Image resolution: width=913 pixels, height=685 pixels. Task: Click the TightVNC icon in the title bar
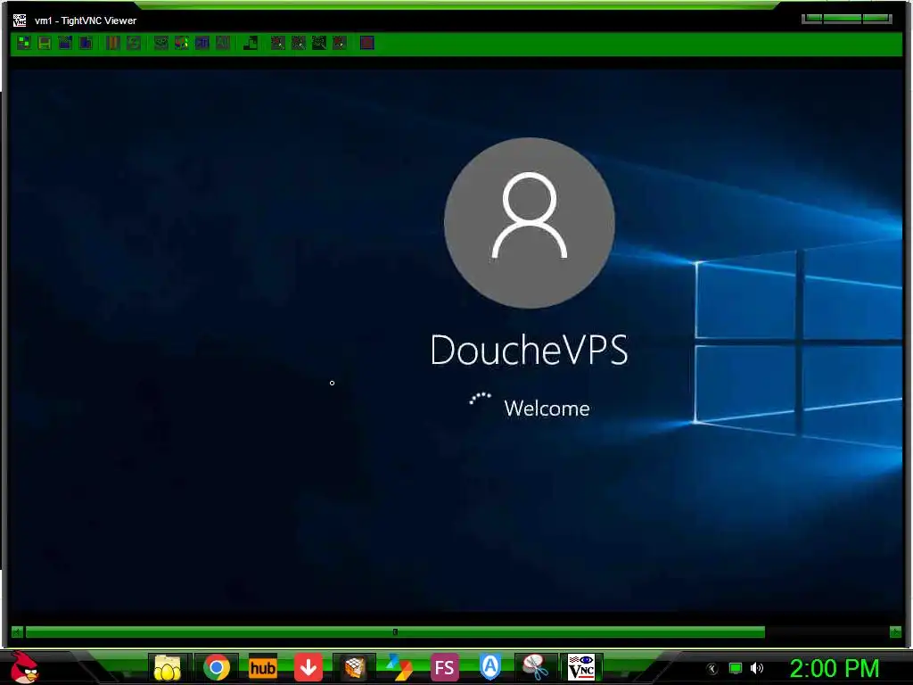point(20,21)
